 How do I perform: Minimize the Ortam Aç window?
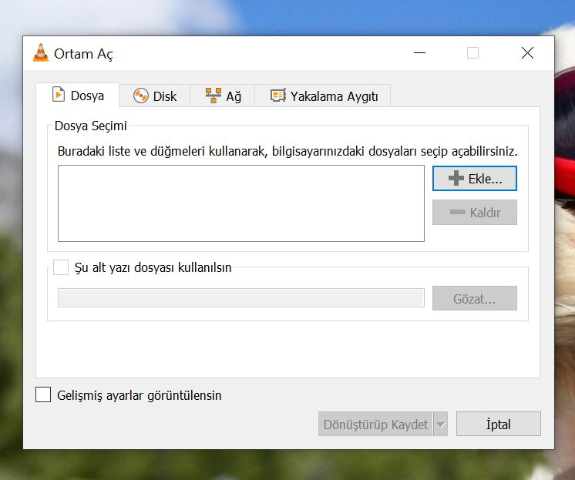(x=419, y=53)
